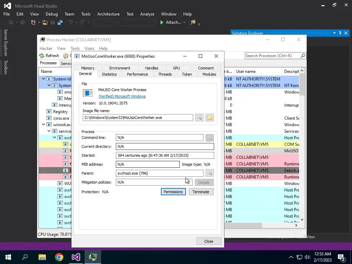352x264 pixels.
Task: Open the (Verified) Microsoft Windows link
Action: point(122,96)
